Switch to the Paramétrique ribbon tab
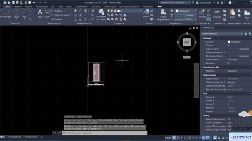This screenshot has height=141, width=252. [41, 7]
